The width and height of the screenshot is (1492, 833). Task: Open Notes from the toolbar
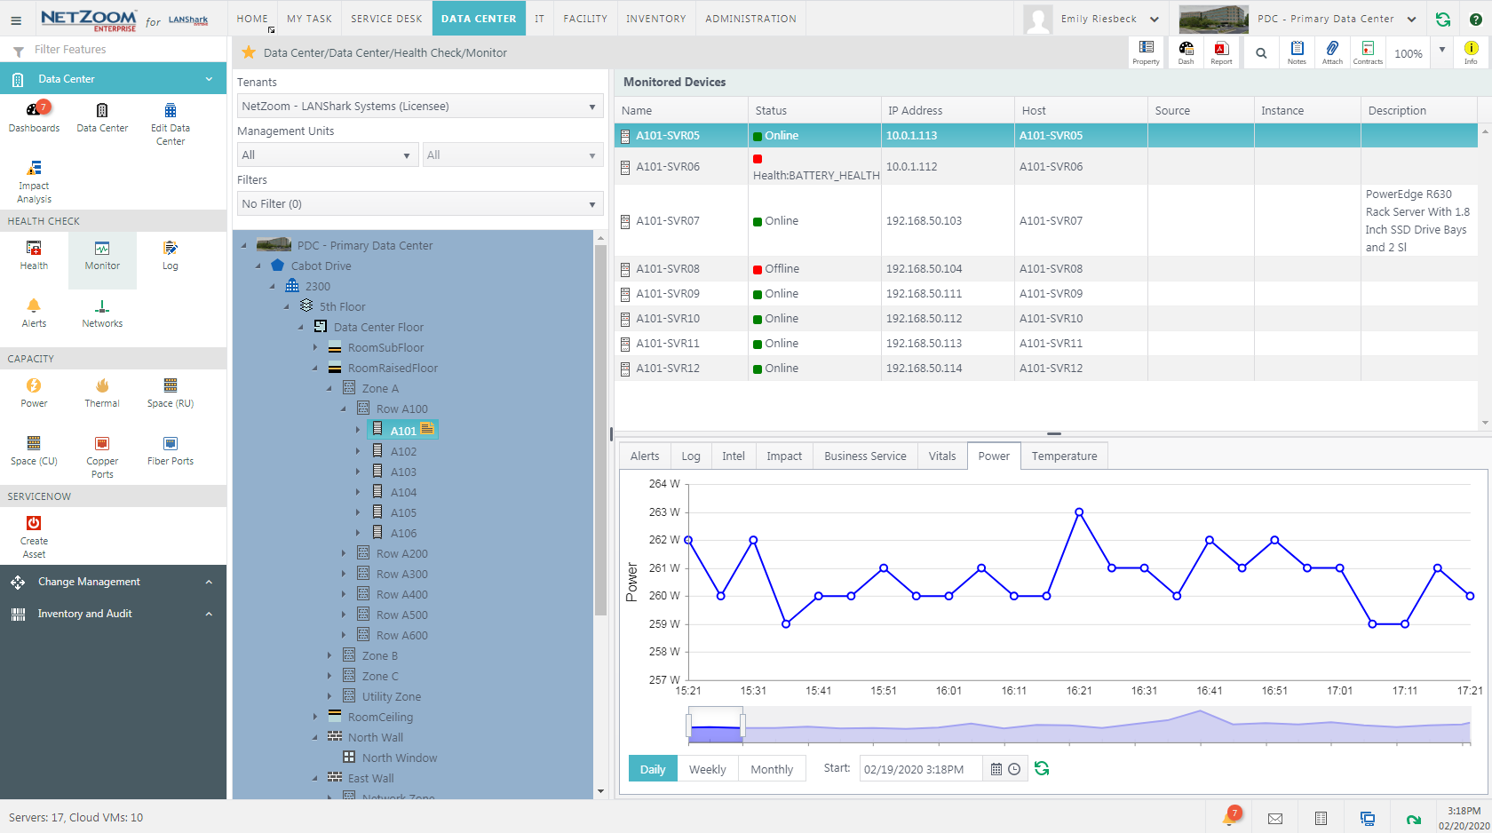(1297, 52)
